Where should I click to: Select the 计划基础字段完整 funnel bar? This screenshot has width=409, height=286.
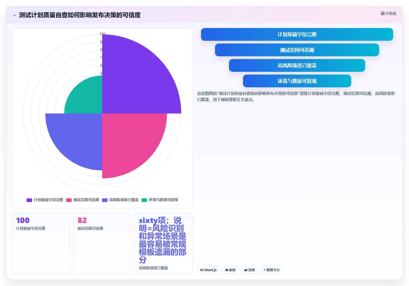(x=297, y=34)
